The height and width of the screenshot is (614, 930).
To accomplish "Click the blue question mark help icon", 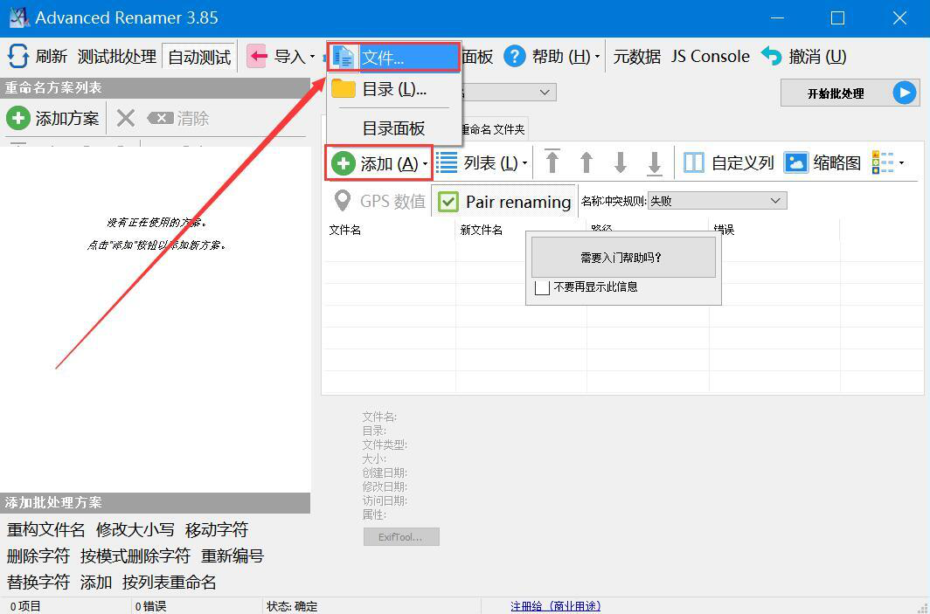I will (515, 56).
